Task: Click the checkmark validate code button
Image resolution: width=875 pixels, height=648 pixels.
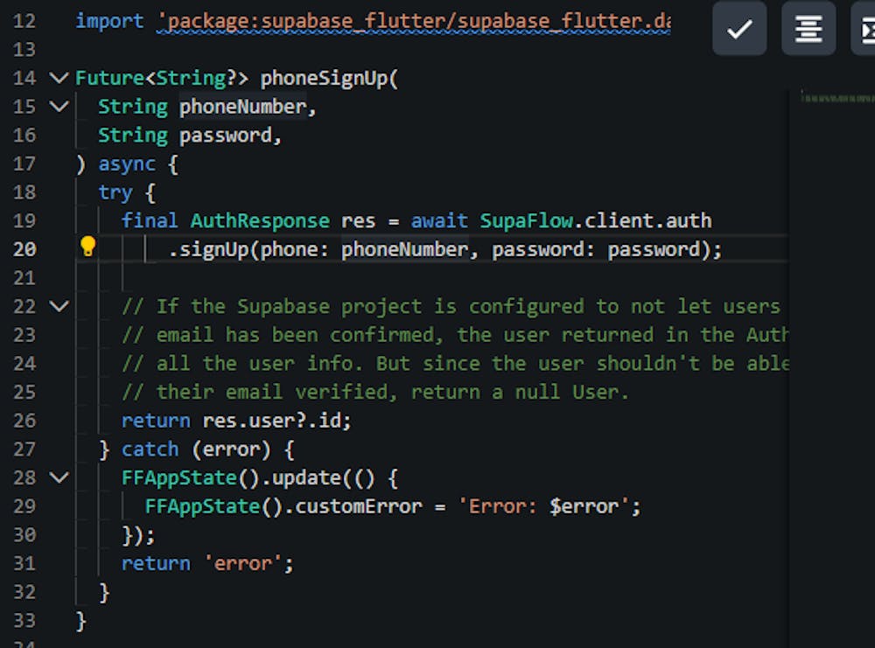Action: (x=739, y=29)
